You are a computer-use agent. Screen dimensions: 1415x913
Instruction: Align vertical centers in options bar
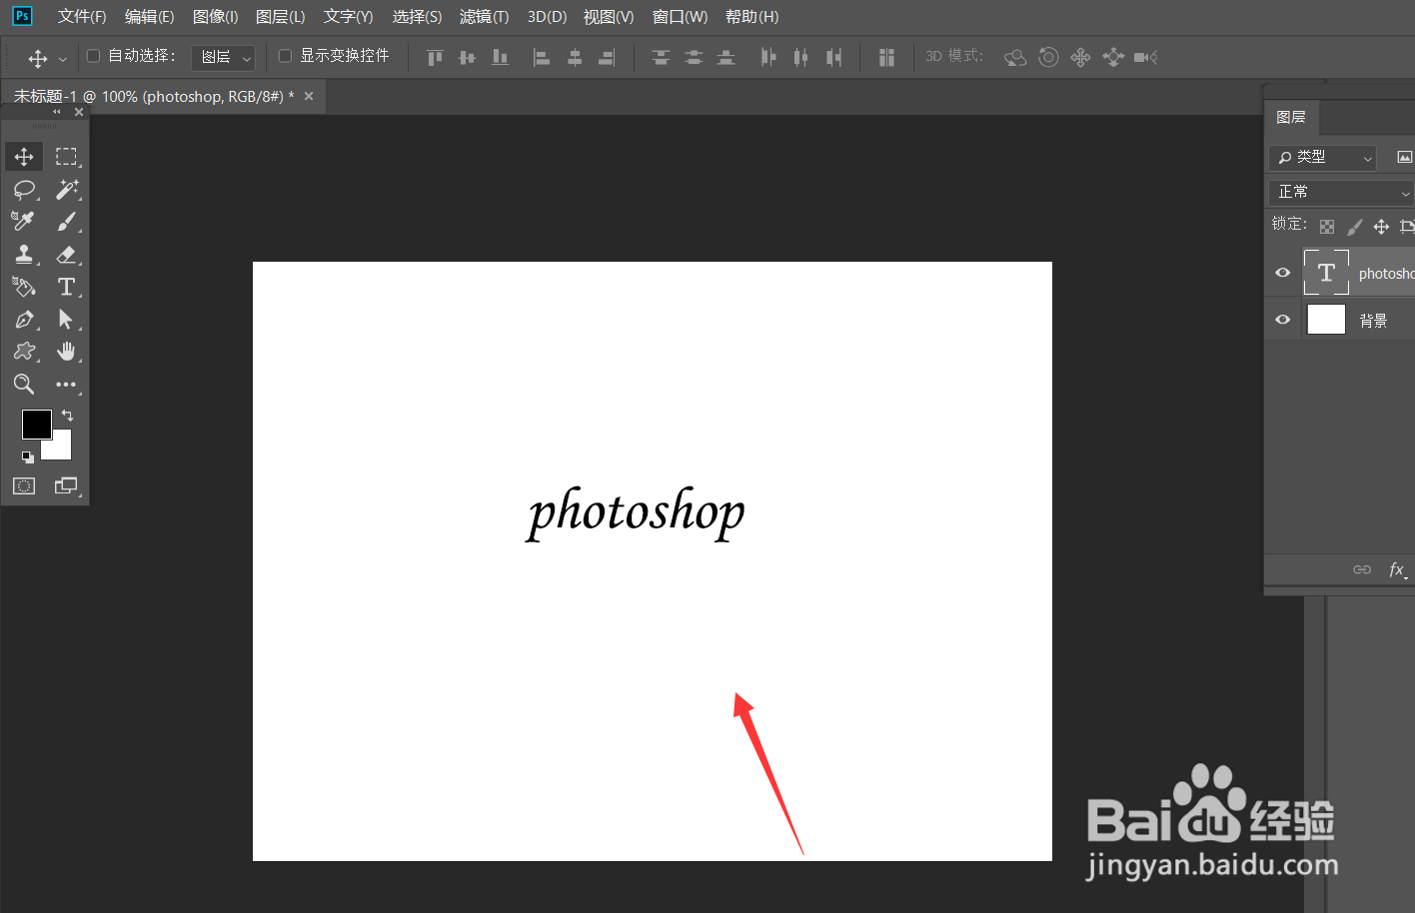click(467, 58)
